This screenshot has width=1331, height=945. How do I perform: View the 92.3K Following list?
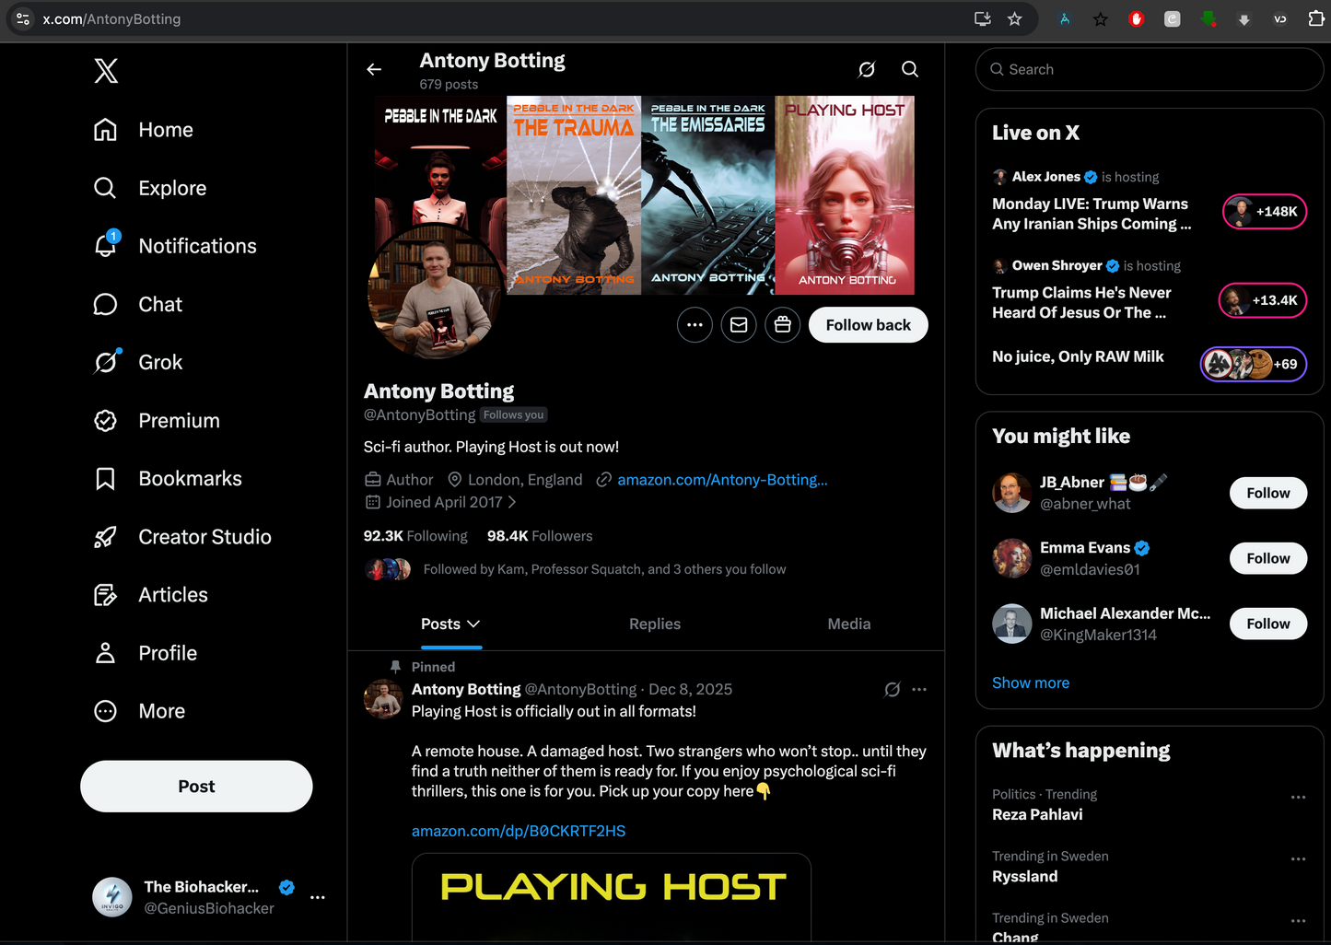tap(415, 536)
